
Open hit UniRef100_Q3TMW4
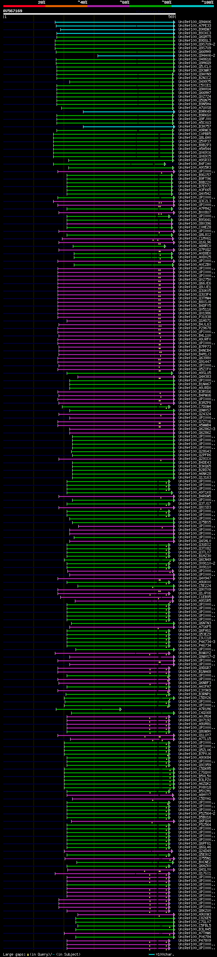click(194, 298)
